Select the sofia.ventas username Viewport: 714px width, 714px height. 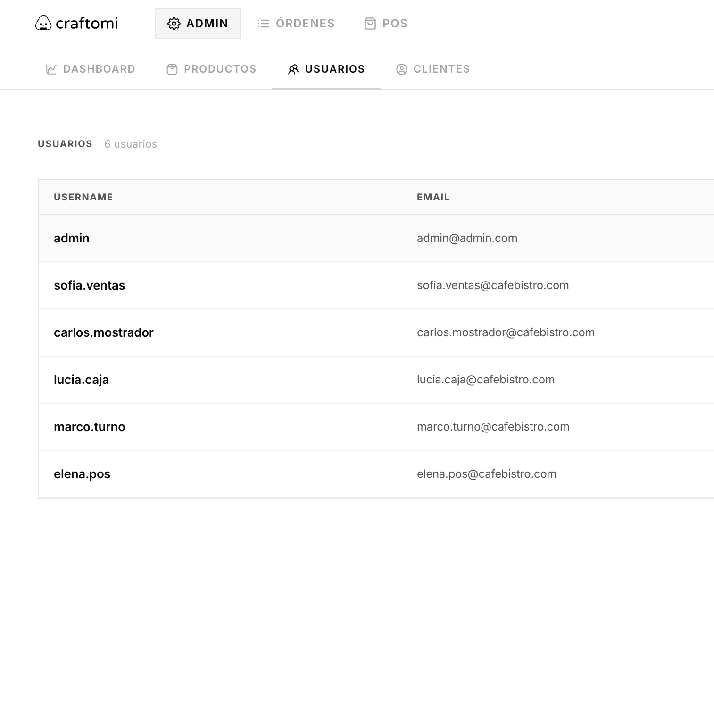[90, 285]
